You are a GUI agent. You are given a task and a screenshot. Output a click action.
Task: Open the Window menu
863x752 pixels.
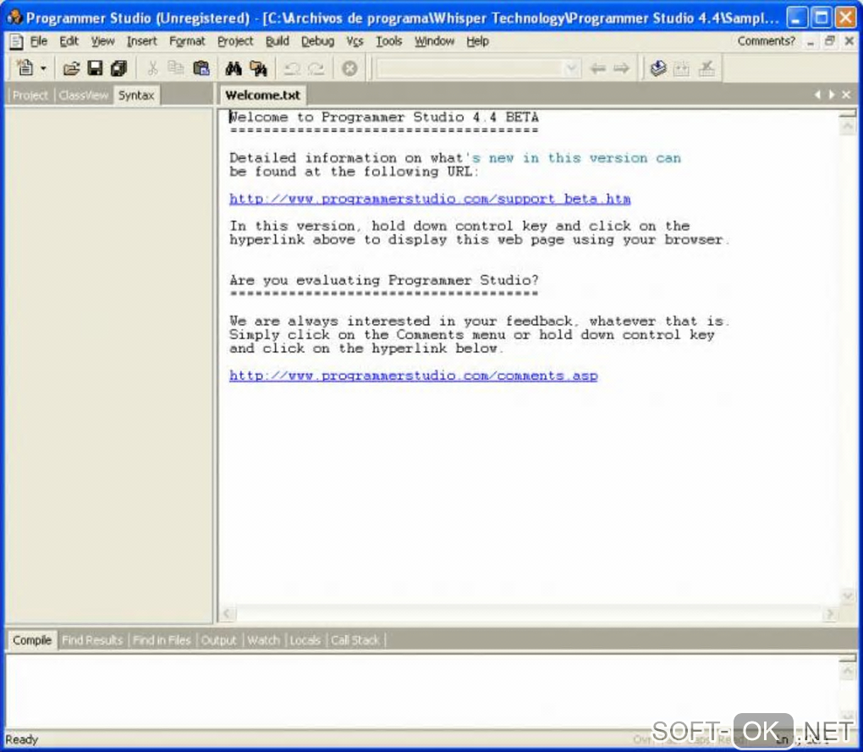click(x=434, y=41)
